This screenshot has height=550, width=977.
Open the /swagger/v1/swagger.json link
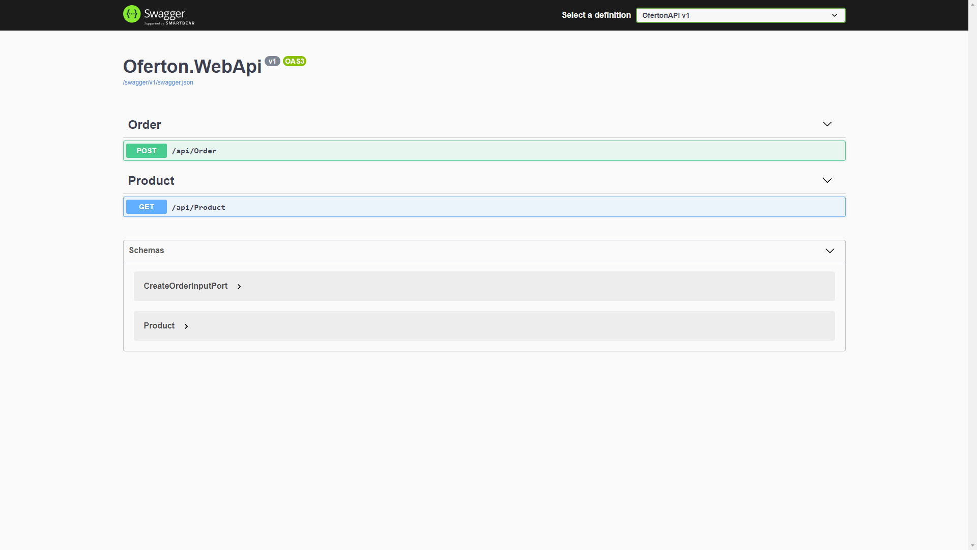click(158, 82)
